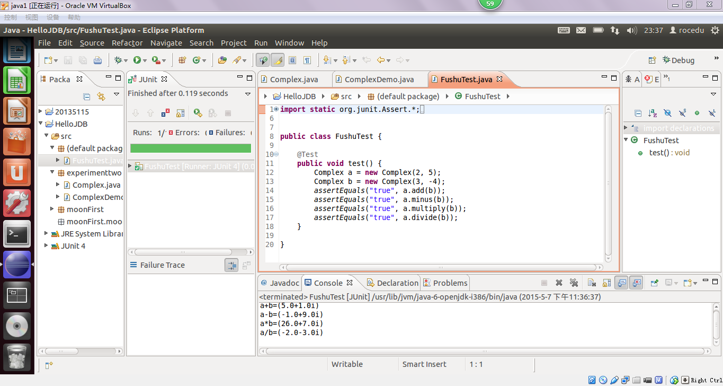Screen dimensions: 723x386
Task: Expand the JRE System Library node
Action: [47, 234]
